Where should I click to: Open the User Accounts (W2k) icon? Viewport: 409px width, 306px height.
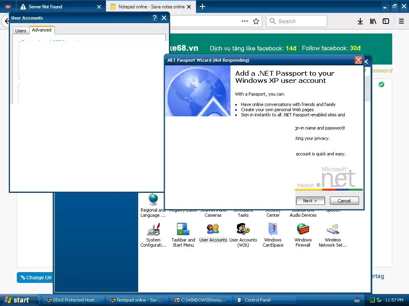[243, 235]
